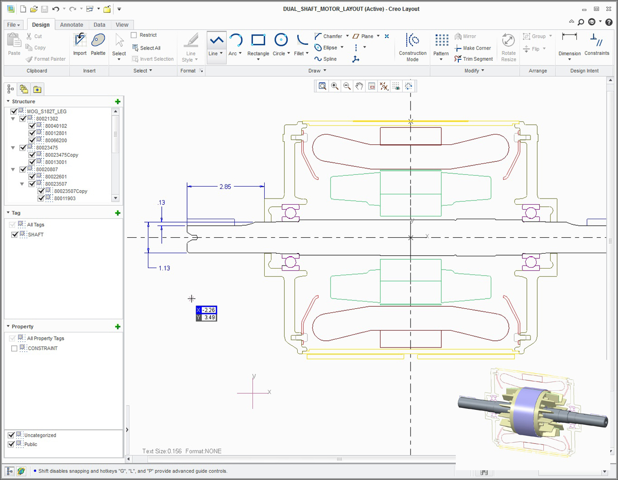
Task: Choose the Spline drawing tool
Action: pos(325,59)
